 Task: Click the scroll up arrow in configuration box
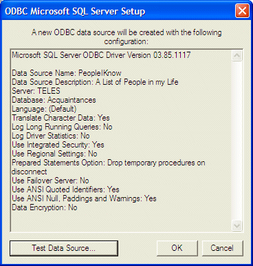coord(236,56)
